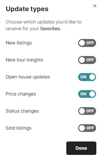Turn off Price changes notifications
The image size is (102, 158).
[87, 94]
